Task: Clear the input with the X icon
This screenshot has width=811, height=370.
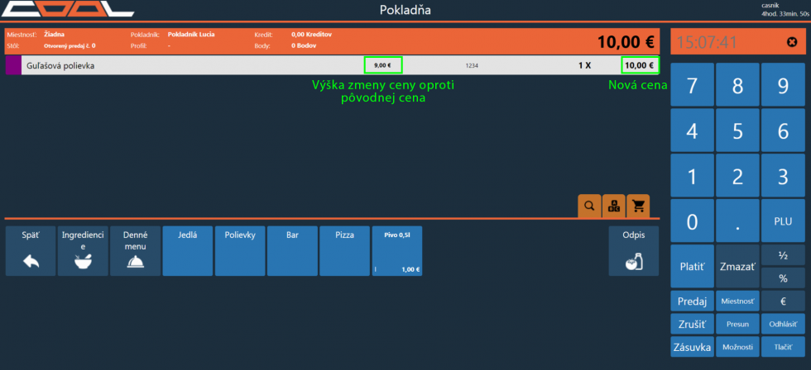Action: [792, 42]
